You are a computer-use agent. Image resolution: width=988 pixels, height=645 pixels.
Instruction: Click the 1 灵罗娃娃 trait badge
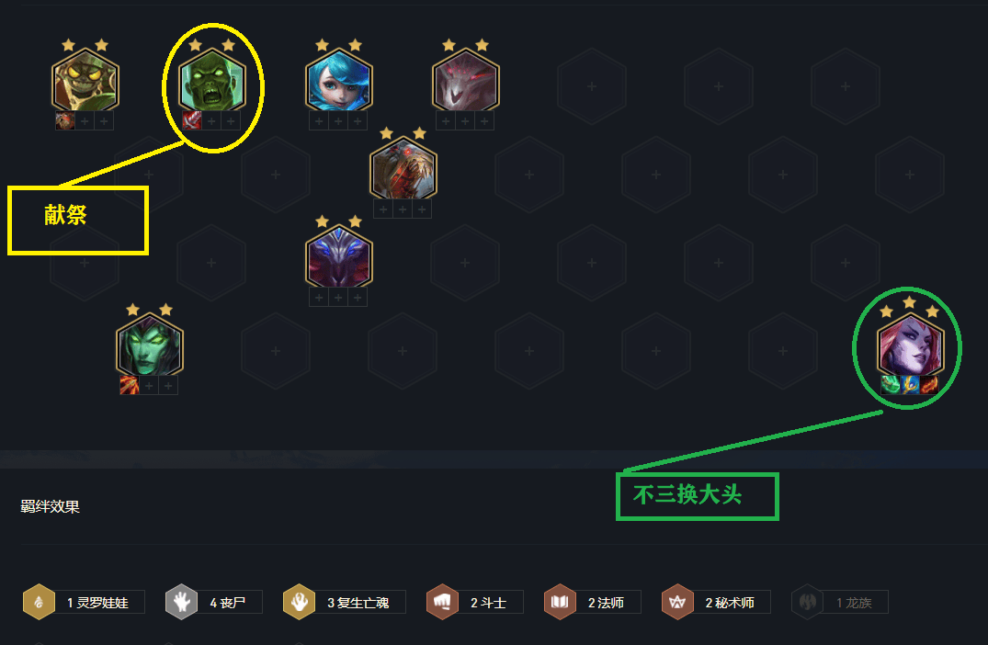[84, 602]
